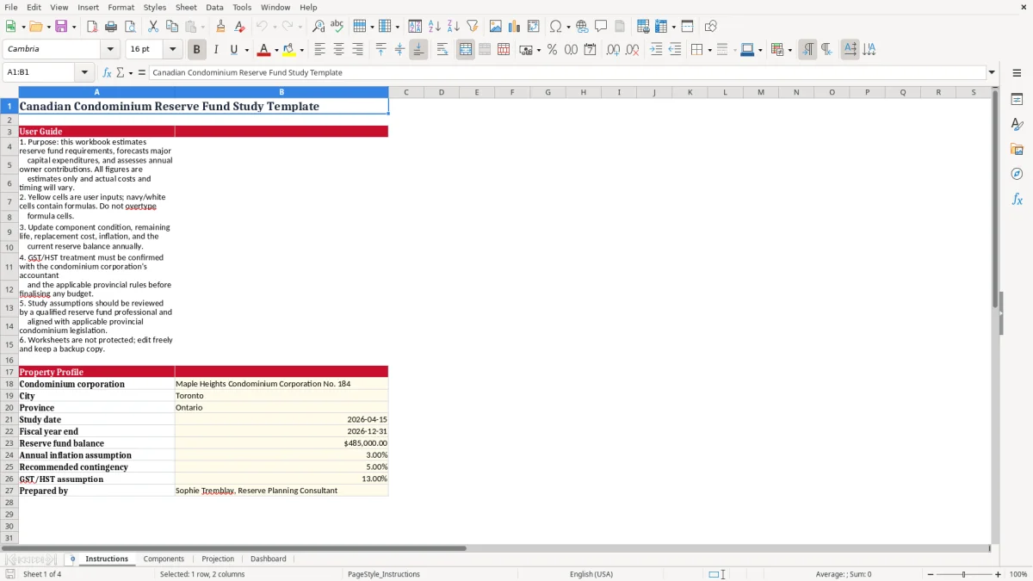Viewport: 1033px width, 581px height.
Task: Click the Sort Descending icon
Action: (454, 27)
